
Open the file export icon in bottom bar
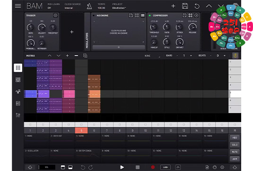click(207, 167)
